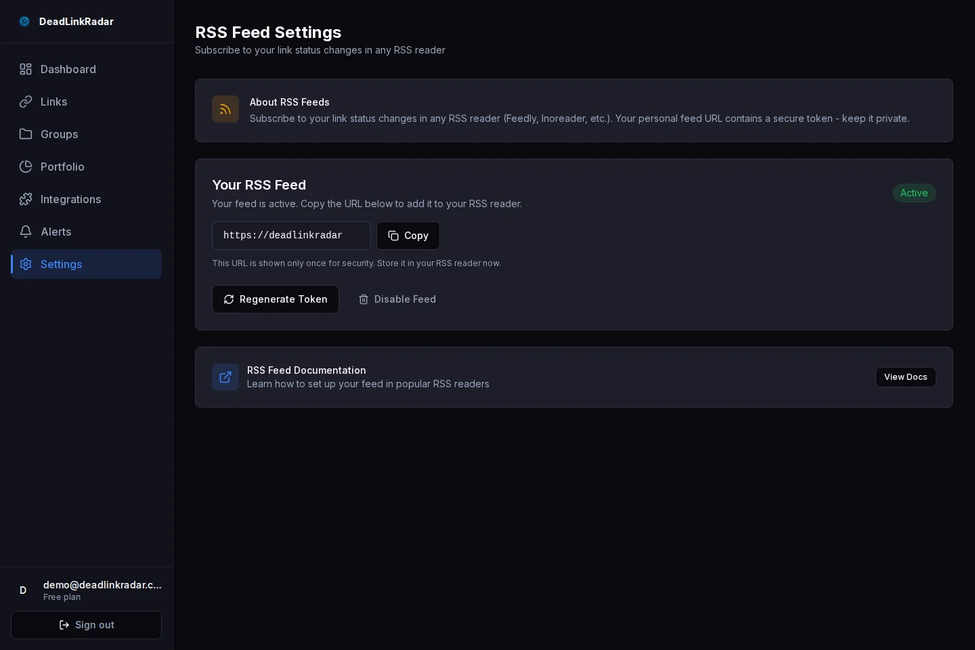Click the DeadLinkRadar radar logo icon

point(24,22)
